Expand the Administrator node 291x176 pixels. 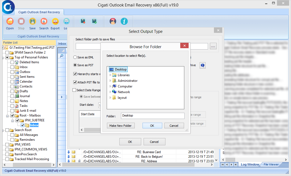click(x=110, y=80)
